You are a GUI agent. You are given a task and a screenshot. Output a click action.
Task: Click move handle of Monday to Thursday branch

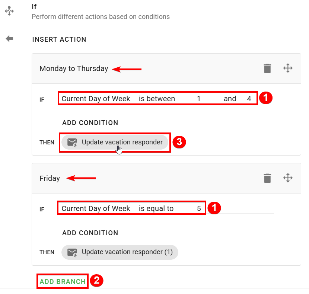point(288,68)
